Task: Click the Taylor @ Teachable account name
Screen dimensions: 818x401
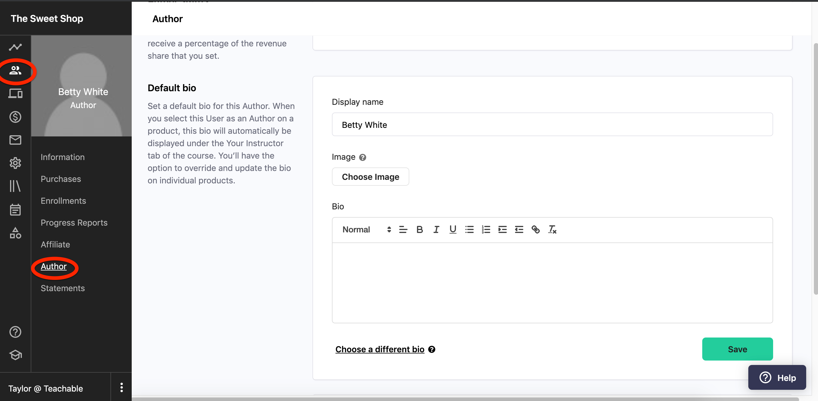Action: [x=45, y=389]
